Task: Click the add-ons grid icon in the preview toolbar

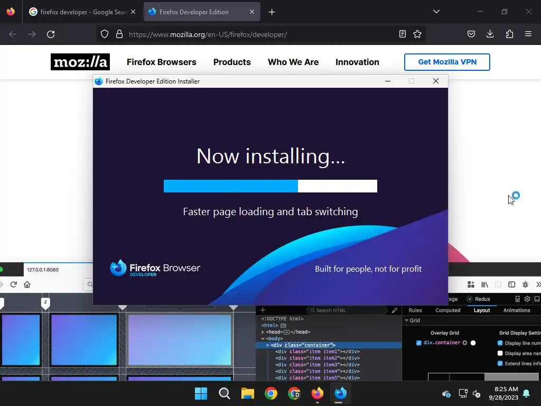Action: pyautogui.click(x=471, y=284)
